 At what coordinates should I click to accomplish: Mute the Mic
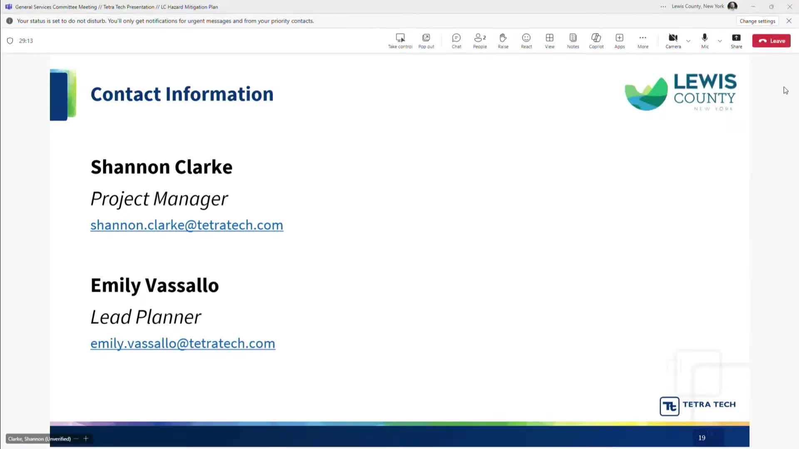(x=705, y=40)
